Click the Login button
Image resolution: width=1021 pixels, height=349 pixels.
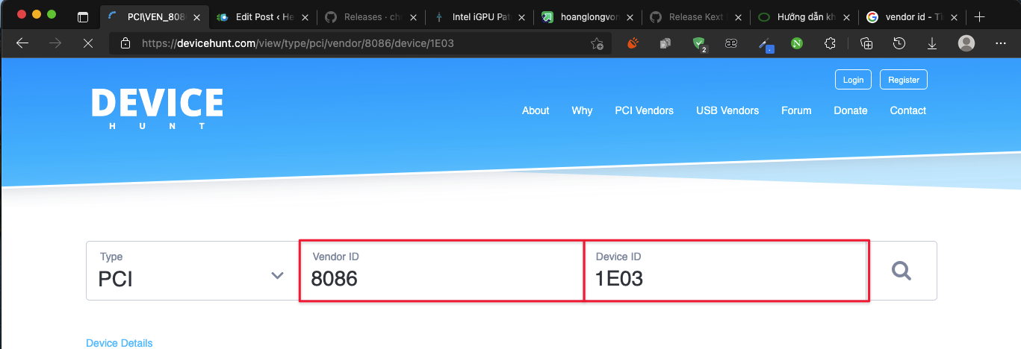[x=853, y=80]
